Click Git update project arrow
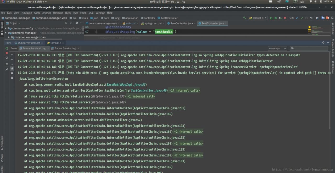The image size is (335, 173). (297, 18)
